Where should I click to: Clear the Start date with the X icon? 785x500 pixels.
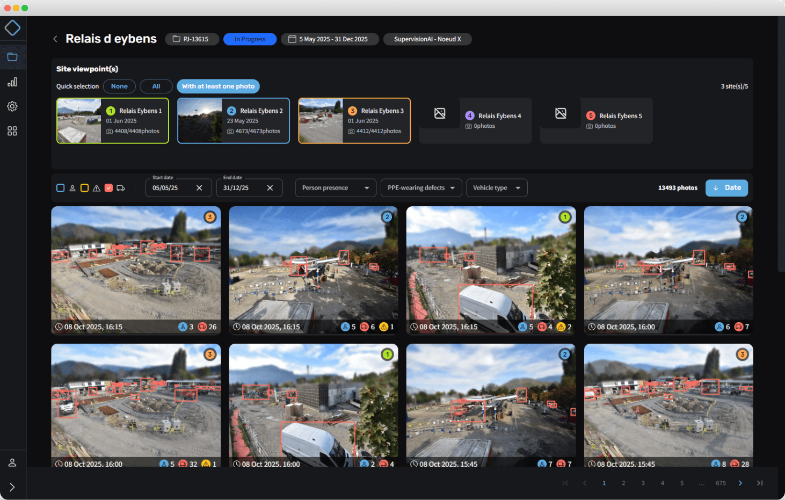(x=199, y=188)
